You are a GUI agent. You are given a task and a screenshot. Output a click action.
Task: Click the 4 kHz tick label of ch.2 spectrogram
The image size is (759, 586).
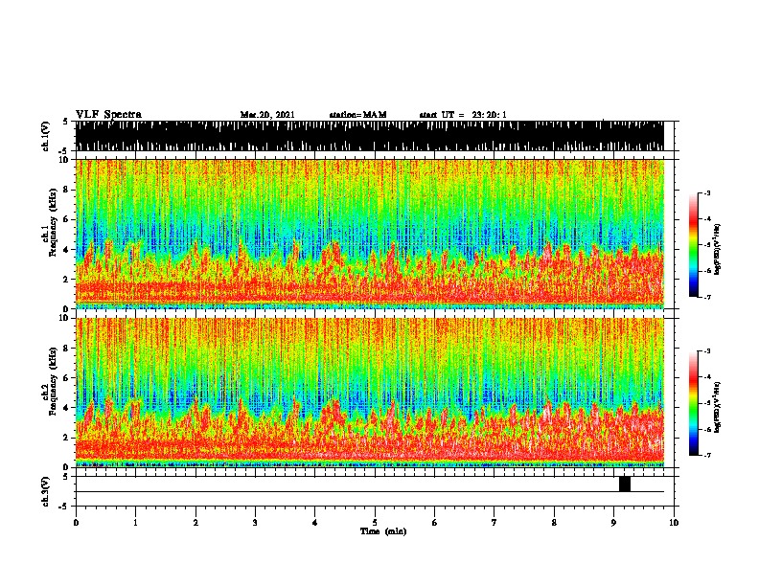[x=66, y=408]
